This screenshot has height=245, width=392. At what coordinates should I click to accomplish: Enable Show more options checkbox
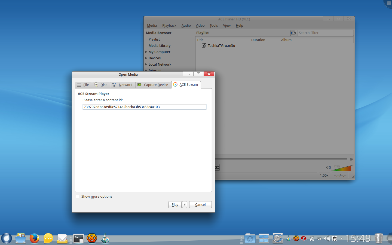pyautogui.click(x=78, y=197)
